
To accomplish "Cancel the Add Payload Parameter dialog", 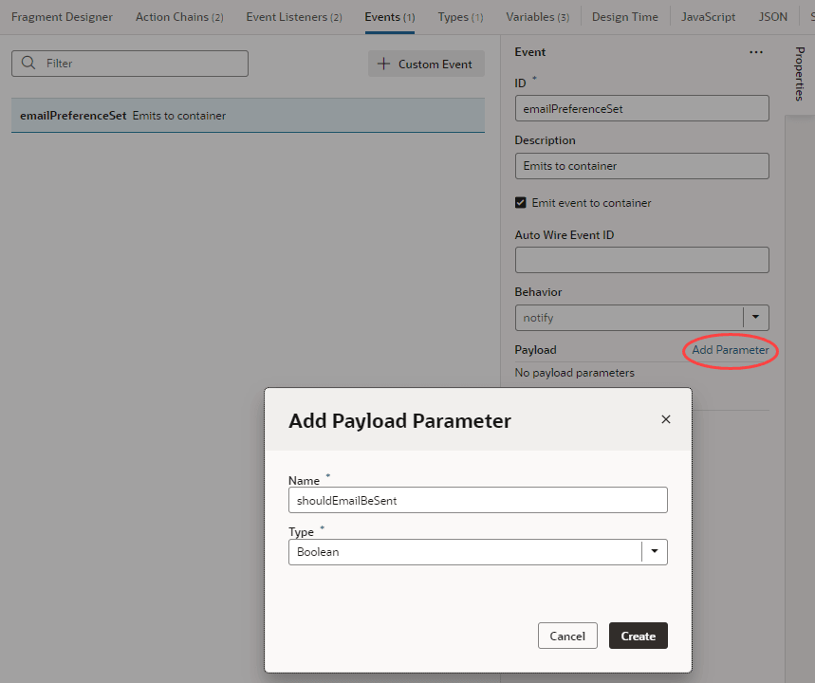I will click(x=567, y=636).
